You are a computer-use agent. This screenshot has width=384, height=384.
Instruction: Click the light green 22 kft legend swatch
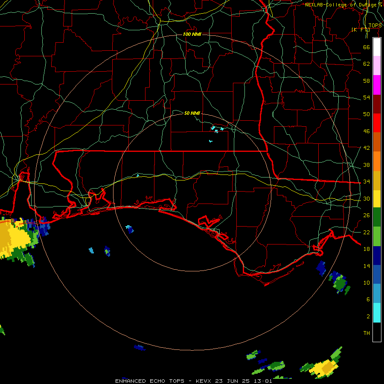coord(377,236)
